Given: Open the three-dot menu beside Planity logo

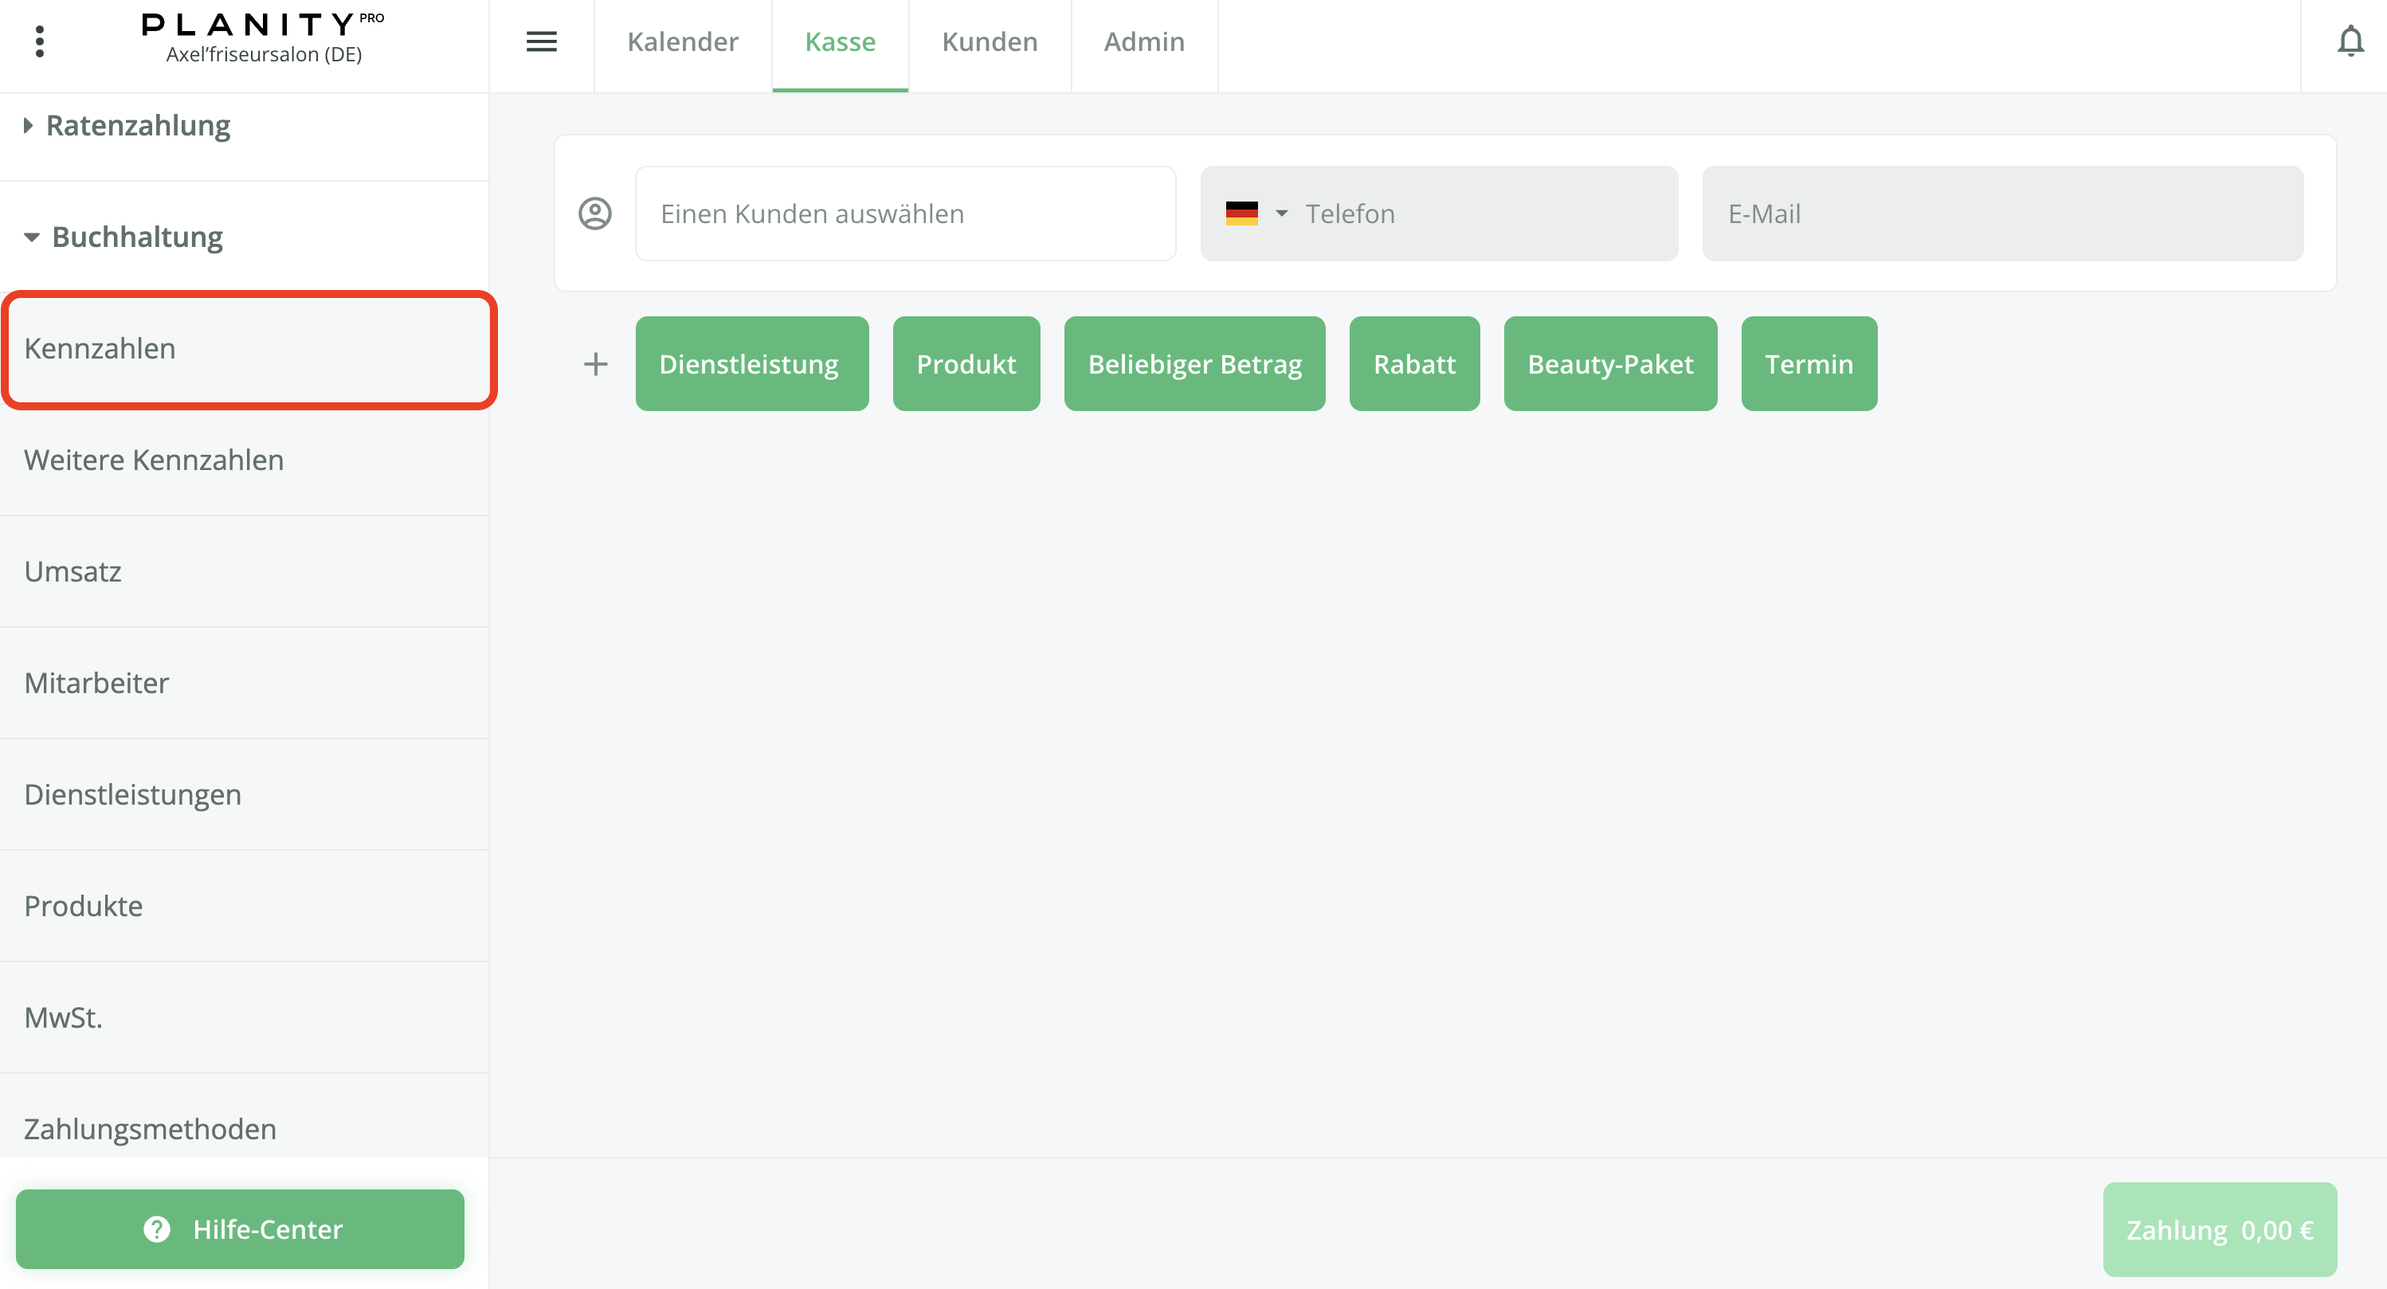Looking at the screenshot, I should click(x=39, y=41).
